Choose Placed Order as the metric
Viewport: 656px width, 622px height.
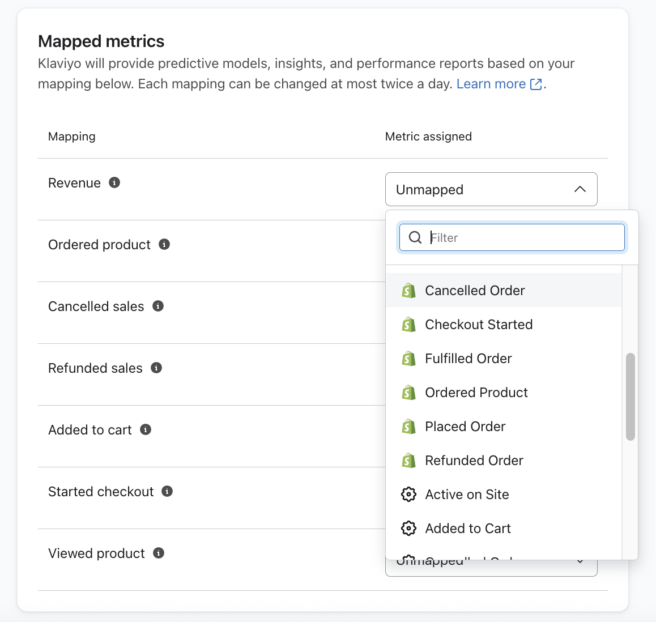(465, 427)
